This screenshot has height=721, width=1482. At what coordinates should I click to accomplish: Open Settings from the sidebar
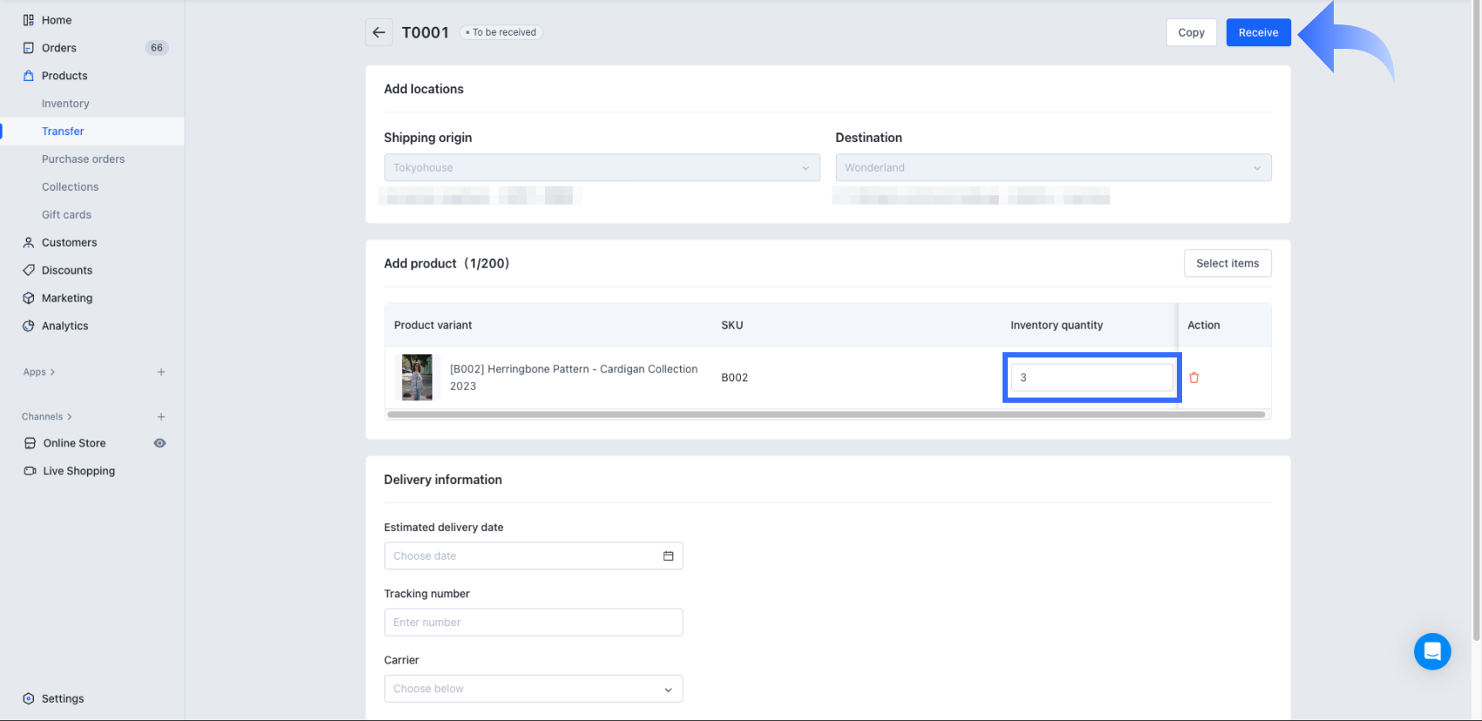(x=63, y=698)
